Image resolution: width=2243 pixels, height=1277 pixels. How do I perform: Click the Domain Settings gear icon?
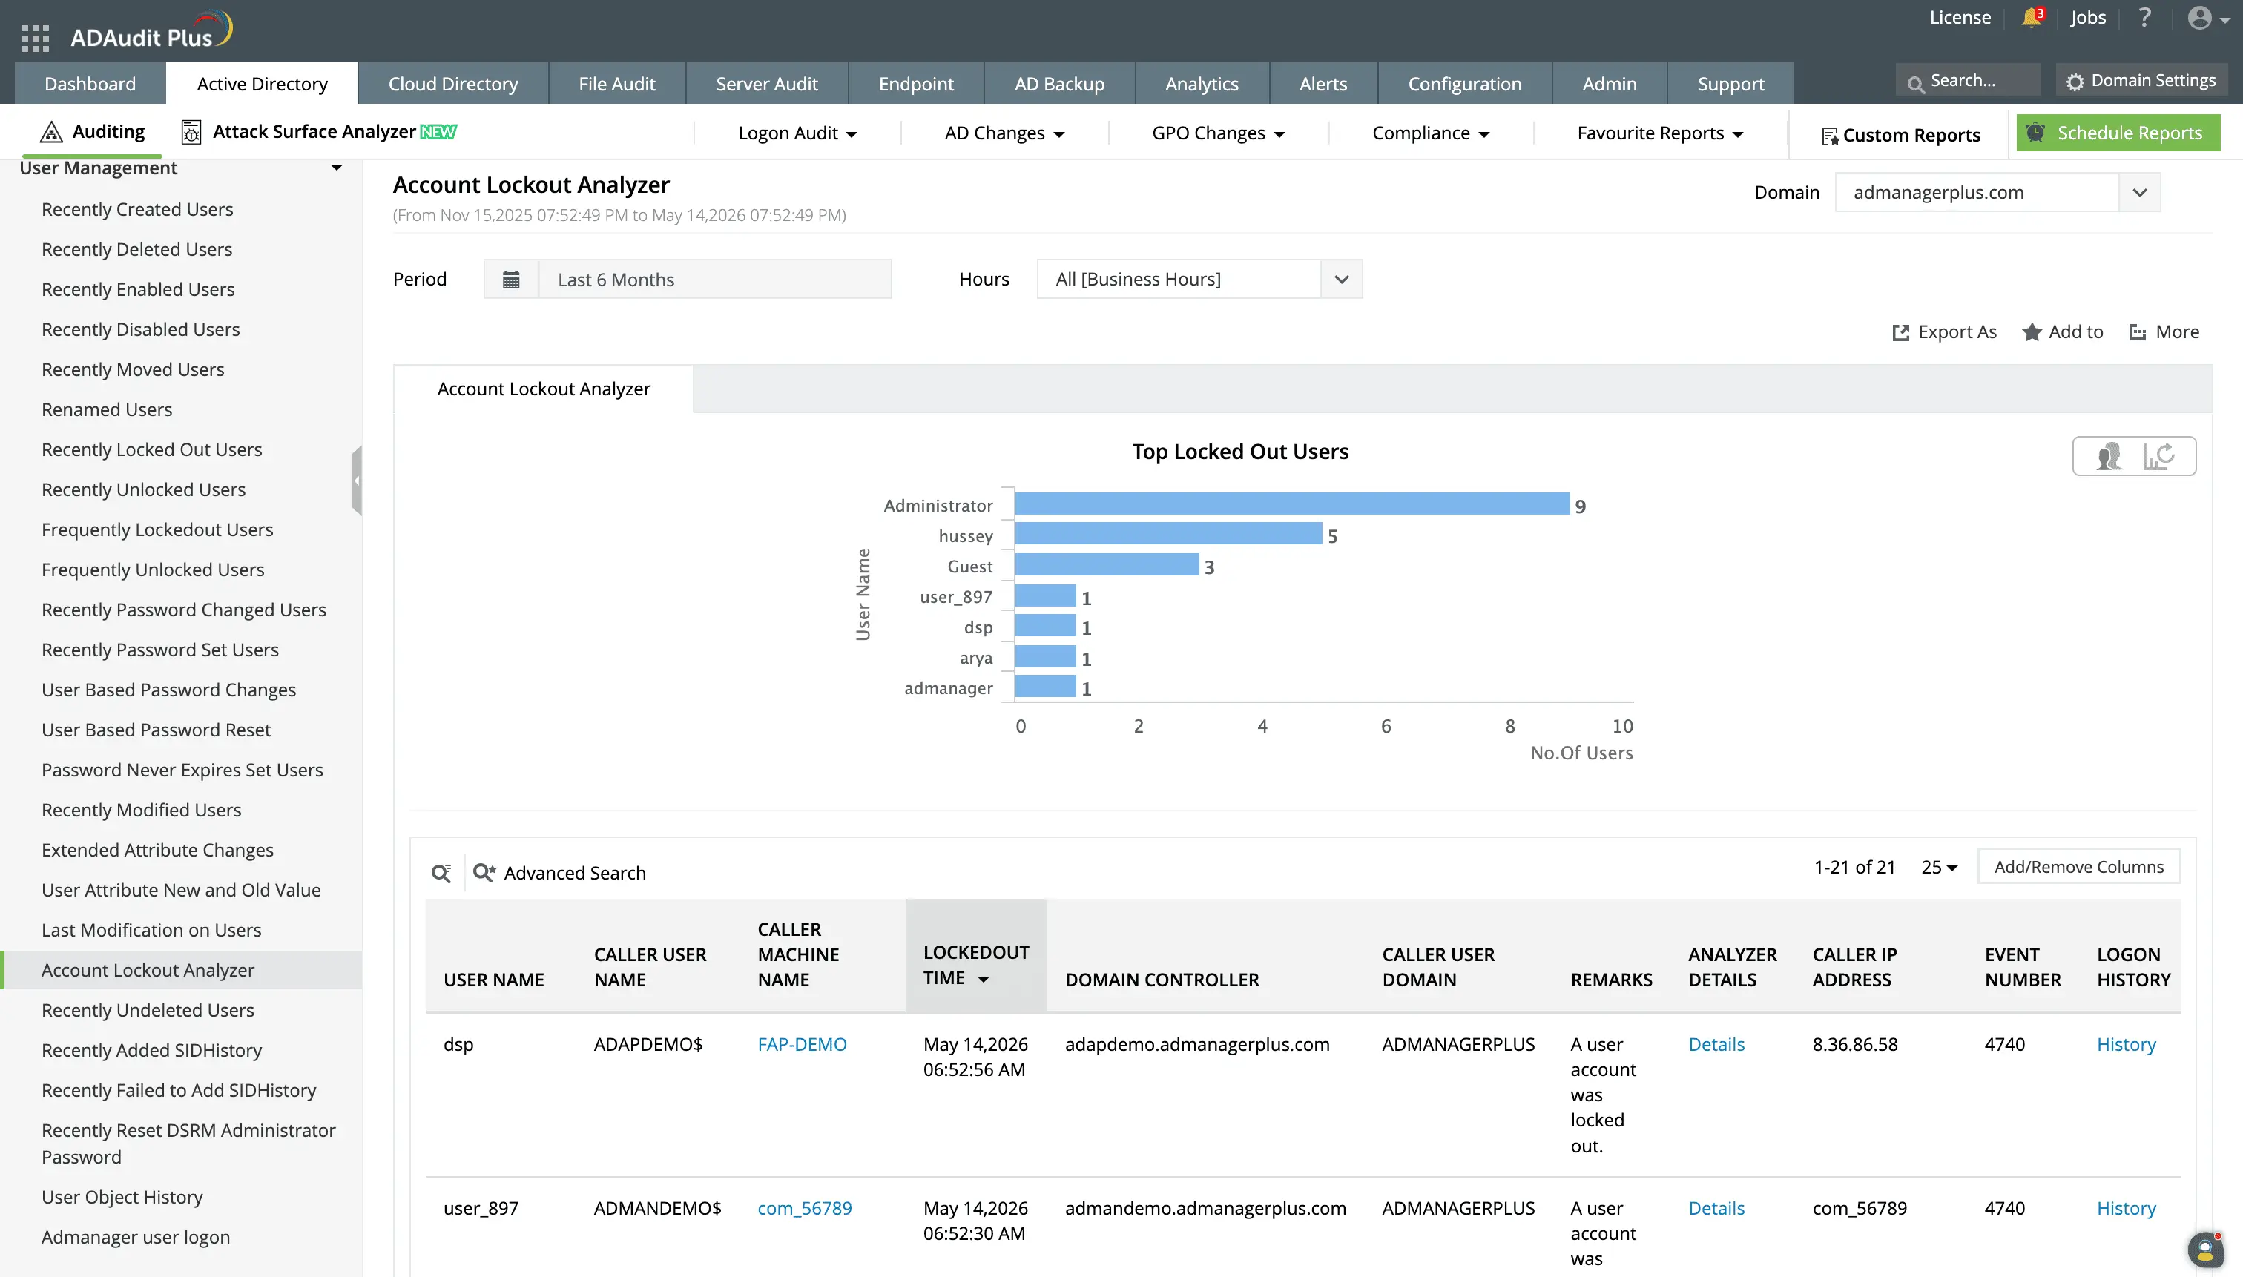pyautogui.click(x=2075, y=82)
